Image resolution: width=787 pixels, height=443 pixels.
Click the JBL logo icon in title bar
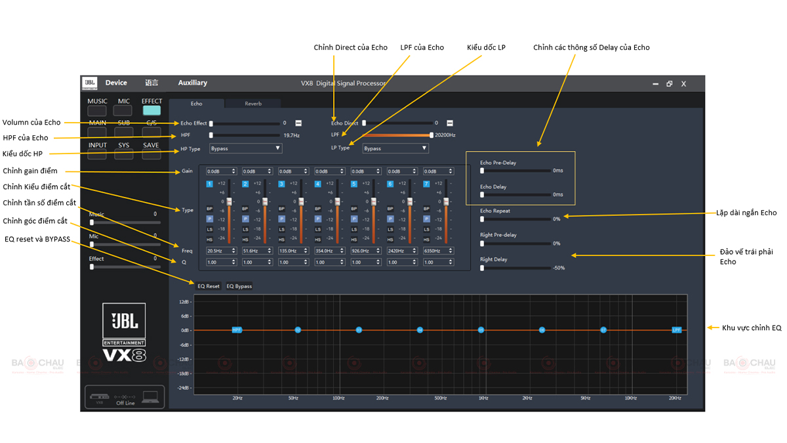point(89,83)
